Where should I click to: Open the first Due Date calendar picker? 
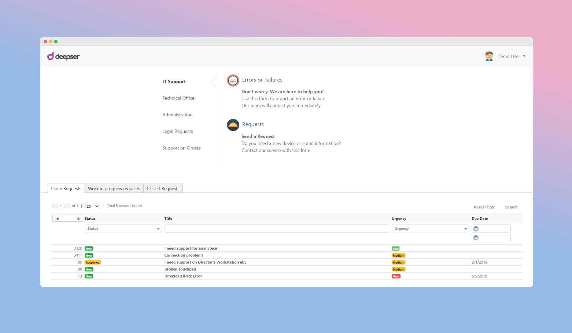coord(476,229)
